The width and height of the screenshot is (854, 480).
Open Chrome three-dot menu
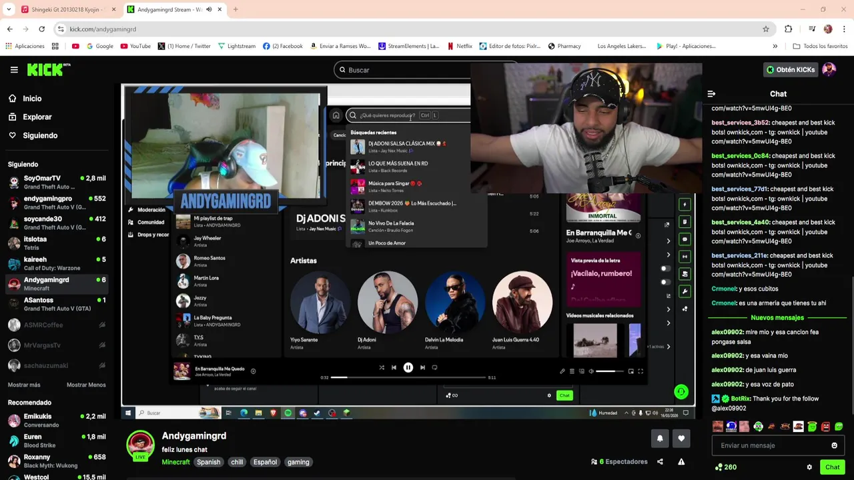click(x=845, y=29)
